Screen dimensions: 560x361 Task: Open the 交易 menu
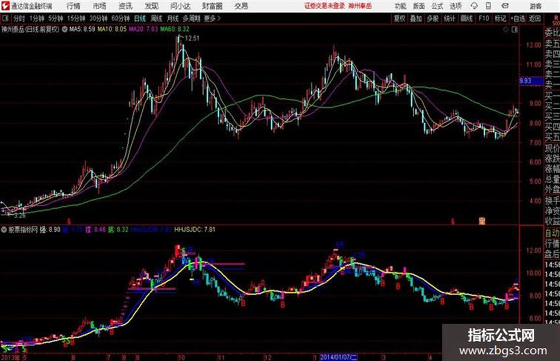241,6
